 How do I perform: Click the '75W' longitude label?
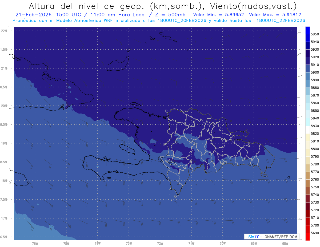click(66, 244)
